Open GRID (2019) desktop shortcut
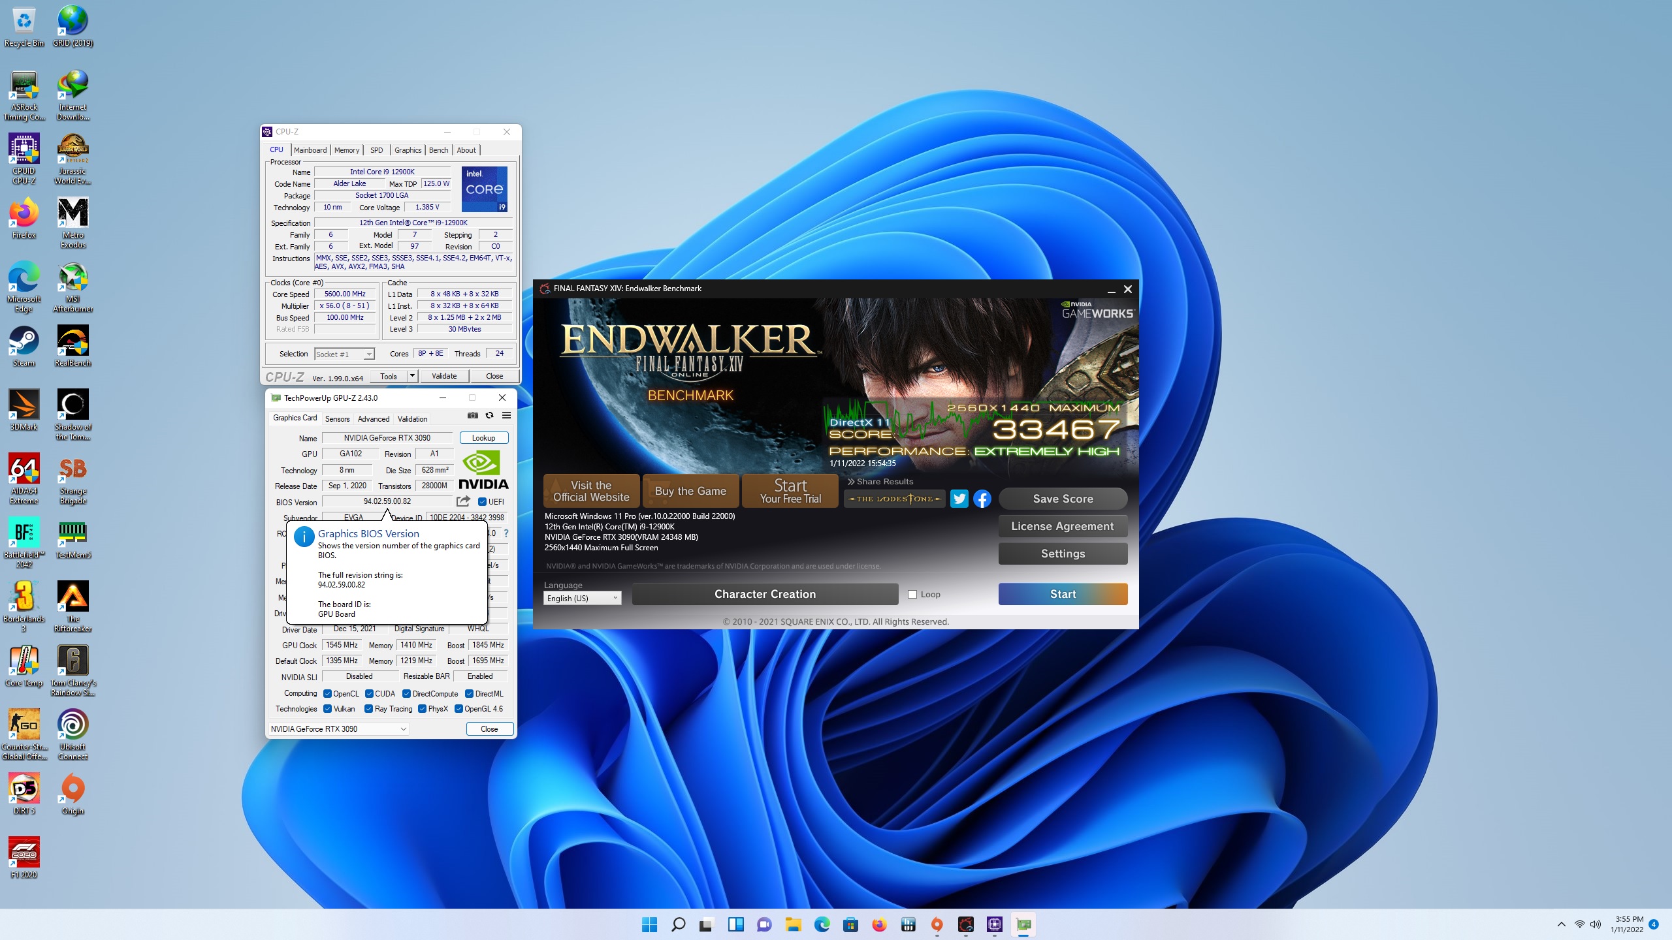 72,26
